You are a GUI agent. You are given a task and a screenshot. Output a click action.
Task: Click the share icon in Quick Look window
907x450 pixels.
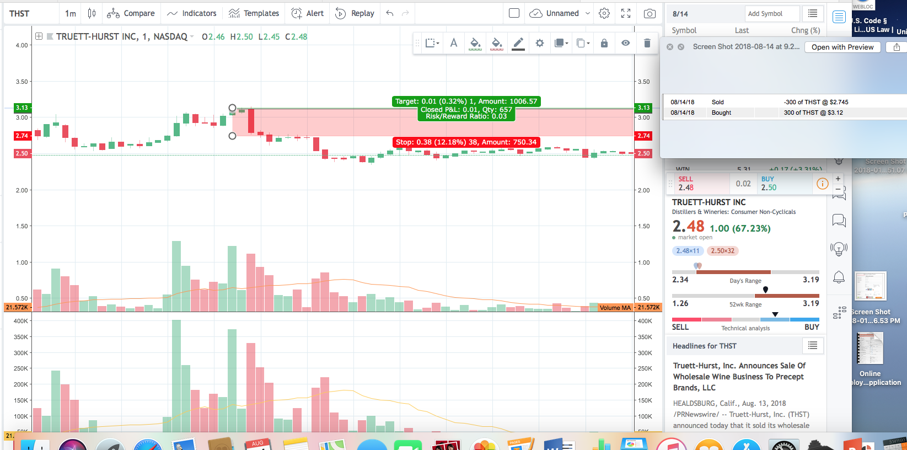pyautogui.click(x=897, y=47)
